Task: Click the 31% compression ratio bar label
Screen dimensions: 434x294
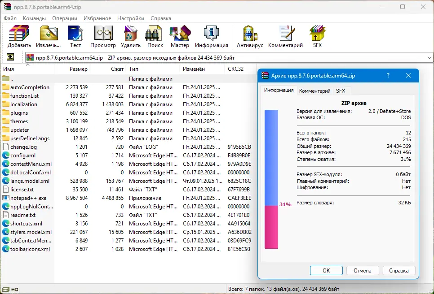Action: 285,204
